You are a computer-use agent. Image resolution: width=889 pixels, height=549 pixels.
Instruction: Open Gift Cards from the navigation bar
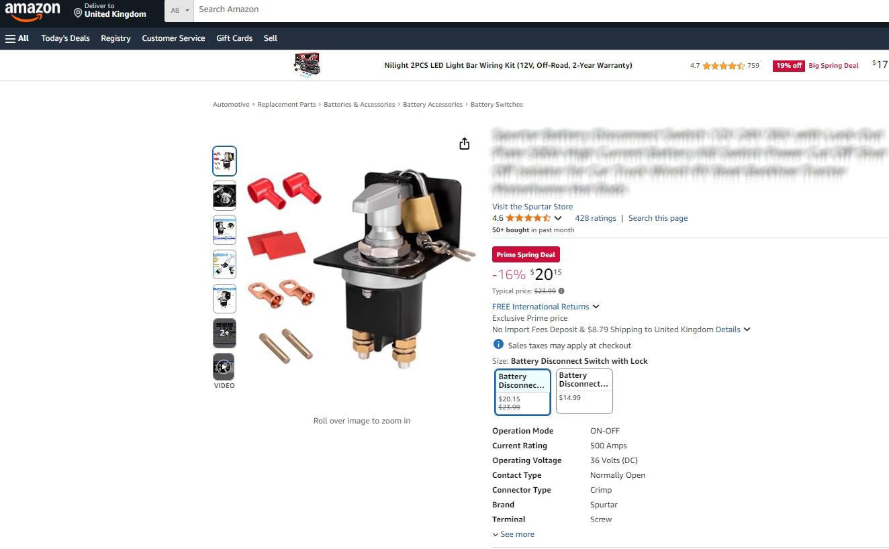[x=234, y=38]
